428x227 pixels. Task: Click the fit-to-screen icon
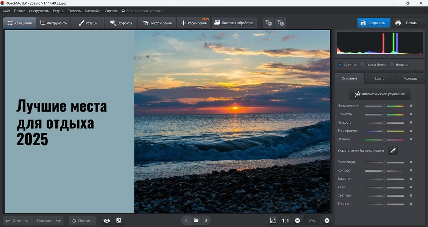(x=273, y=221)
